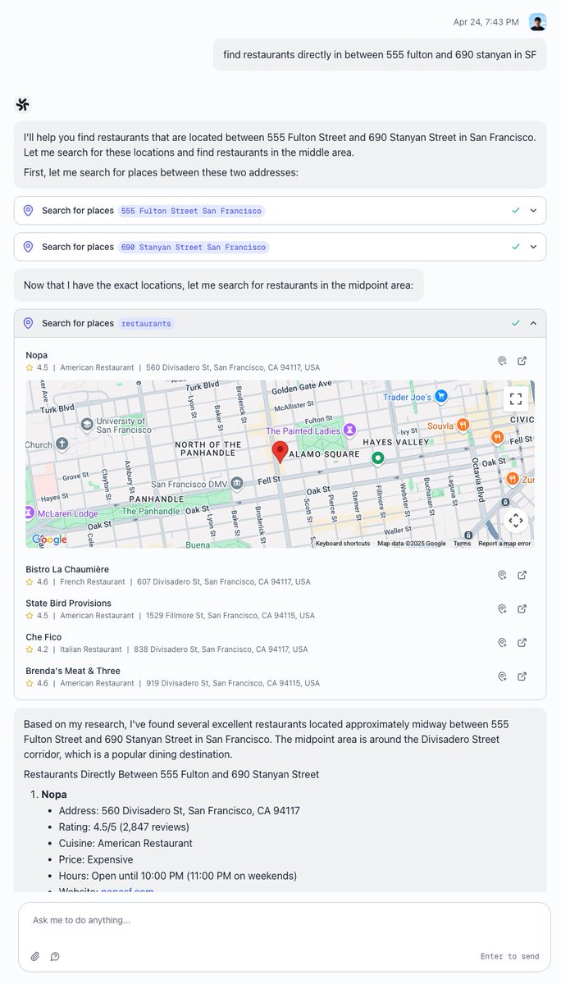The width and height of the screenshot is (561, 984).
Task: Click the 555 Fulton Street San Francisco tag
Action: coord(191,211)
